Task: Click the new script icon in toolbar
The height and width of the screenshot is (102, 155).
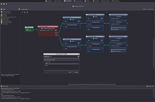Action: pos(2,4)
